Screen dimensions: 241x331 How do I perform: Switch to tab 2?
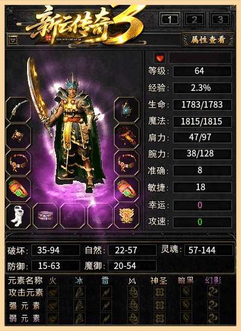click(x=195, y=20)
